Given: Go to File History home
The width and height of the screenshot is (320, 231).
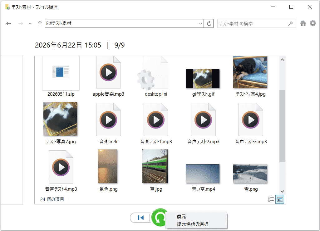Looking at the screenshot, I should pos(303,23).
